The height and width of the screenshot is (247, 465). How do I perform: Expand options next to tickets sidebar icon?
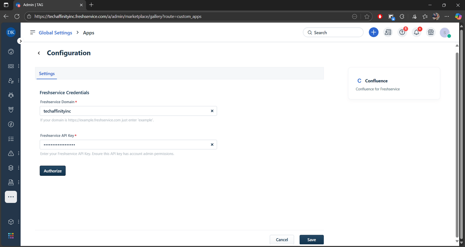(19, 66)
